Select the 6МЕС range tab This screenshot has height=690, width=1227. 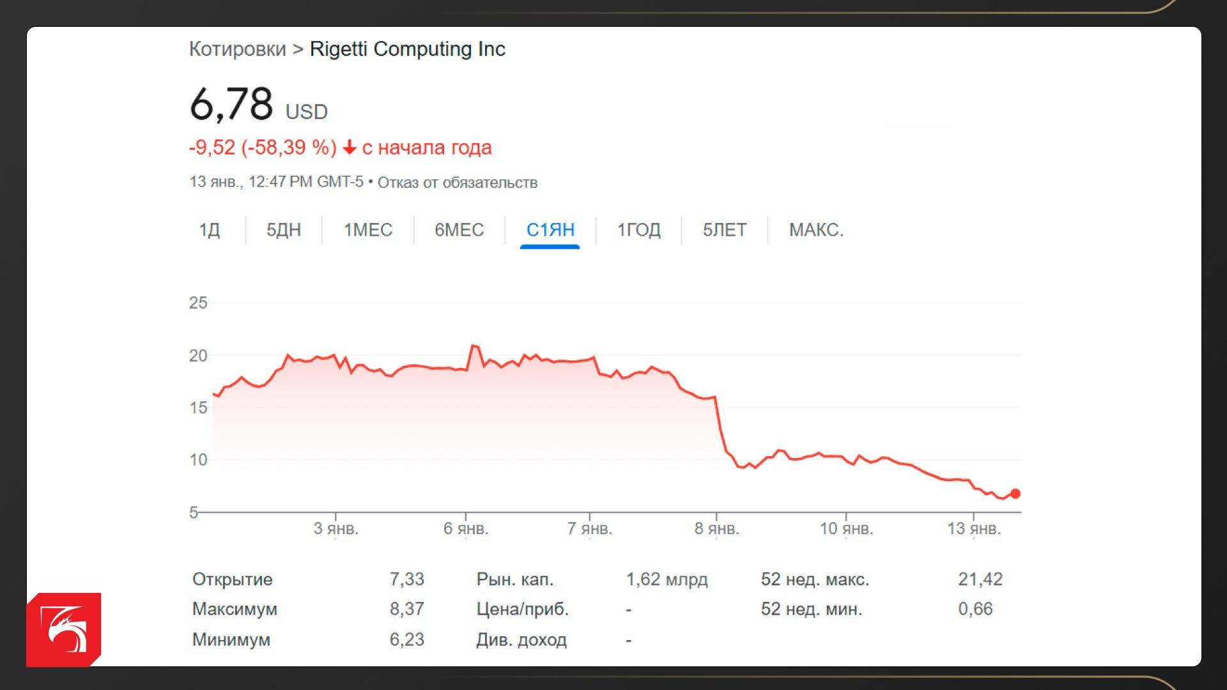click(x=459, y=230)
